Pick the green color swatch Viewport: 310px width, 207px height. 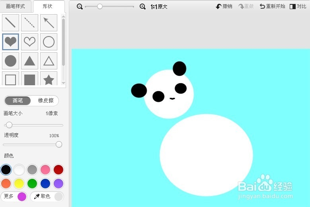(x=32, y=184)
